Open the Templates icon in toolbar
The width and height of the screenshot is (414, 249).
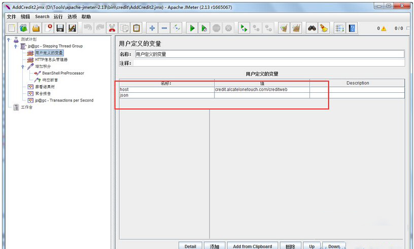point(23,28)
